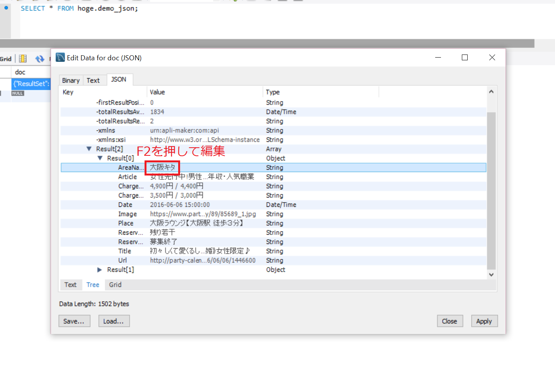Click the Date/Time type in the Date row
The image size is (555, 385).
281,204
